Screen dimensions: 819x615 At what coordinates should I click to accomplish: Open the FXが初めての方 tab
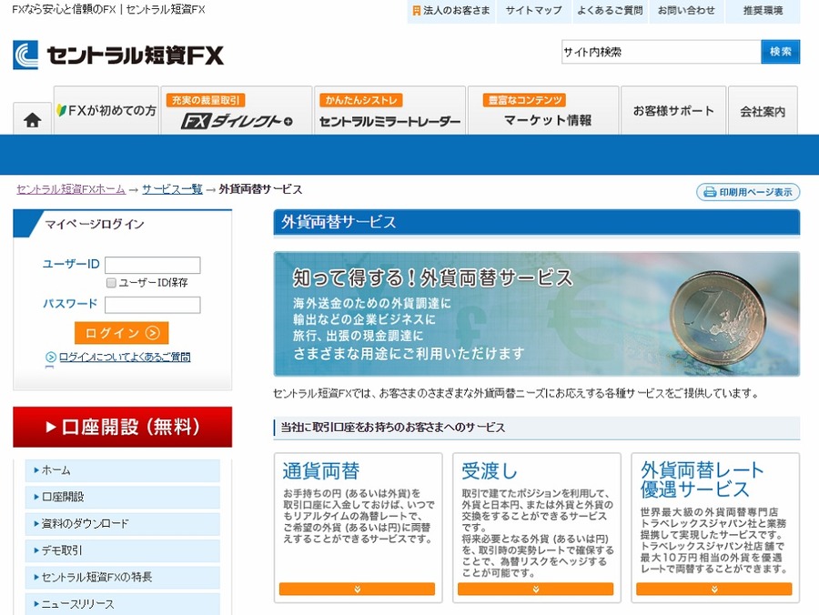tap(106, 111)
